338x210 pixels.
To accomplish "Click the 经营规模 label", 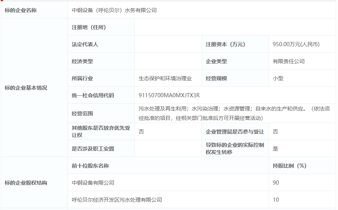I will [x=216, y=78].
